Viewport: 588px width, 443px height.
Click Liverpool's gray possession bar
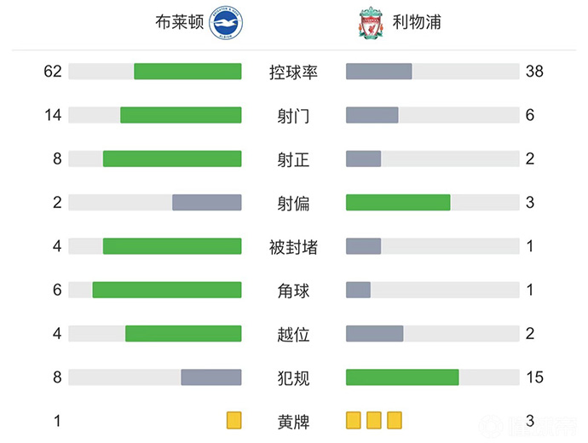pos(378,72)
